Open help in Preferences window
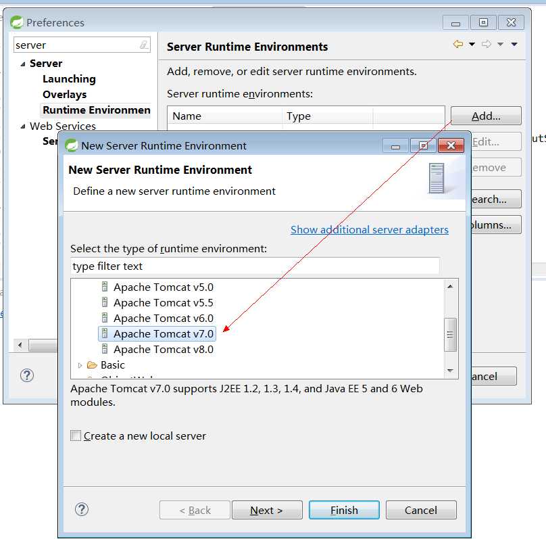The width and height of the screenshot is (546, 539). [x=27, y=375]
